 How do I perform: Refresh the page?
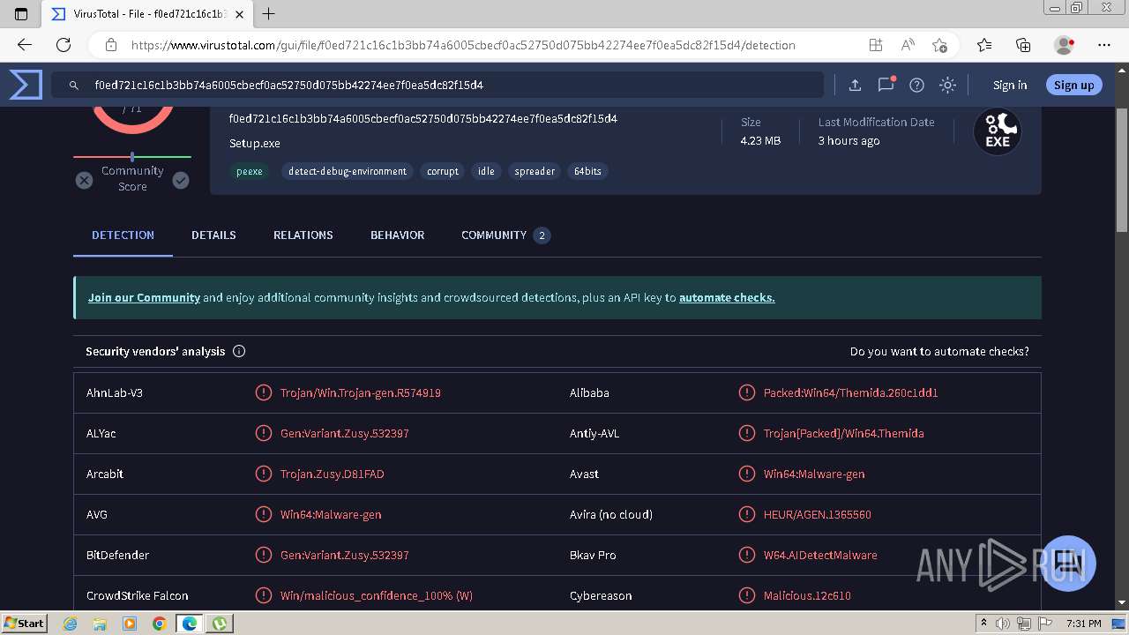click(x=64, y=45)
